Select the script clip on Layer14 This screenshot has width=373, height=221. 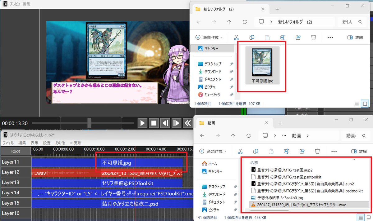[x=113, y=193]
